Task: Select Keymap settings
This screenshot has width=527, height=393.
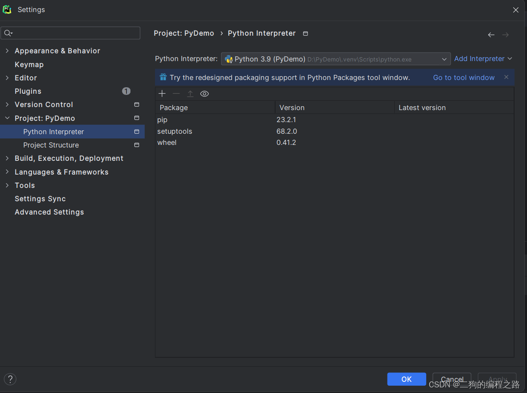Action: point(29,64)
